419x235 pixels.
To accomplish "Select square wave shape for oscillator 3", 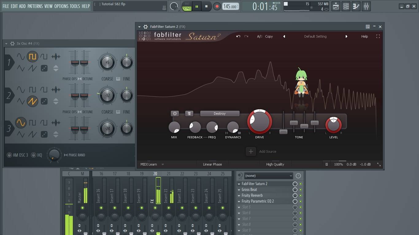I will coord(32,123).
